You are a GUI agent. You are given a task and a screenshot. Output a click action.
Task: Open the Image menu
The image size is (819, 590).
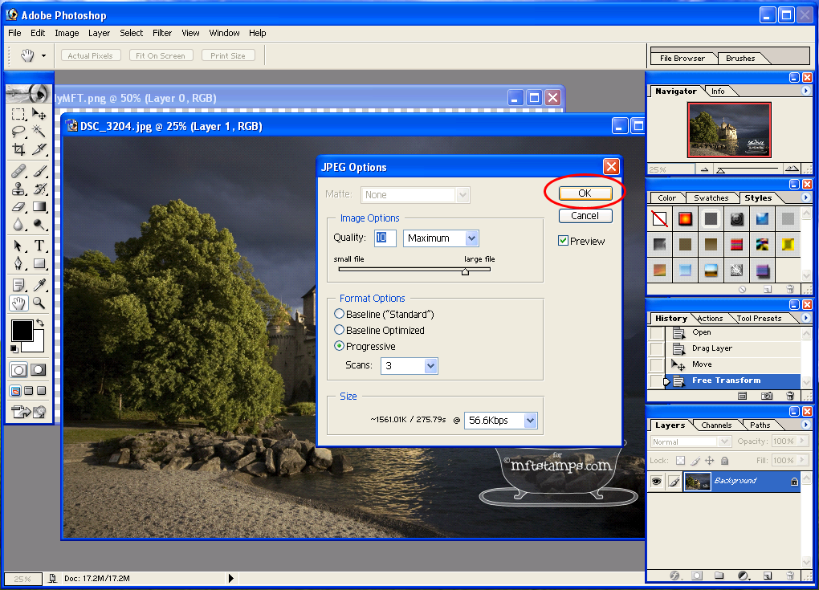point(67,33)
